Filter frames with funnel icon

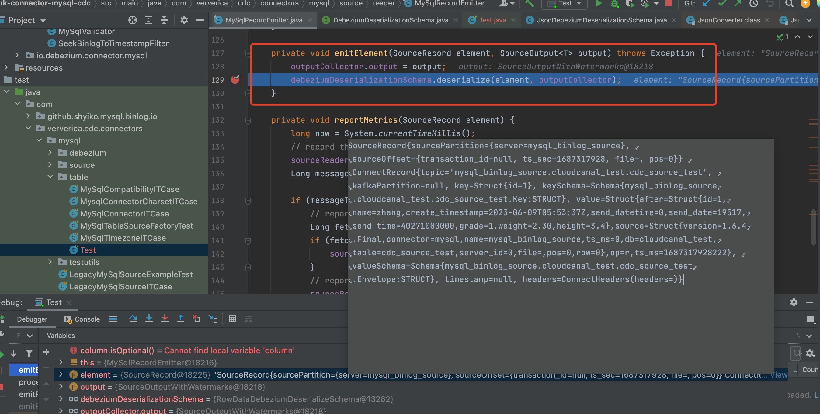(x=29, y=353)
